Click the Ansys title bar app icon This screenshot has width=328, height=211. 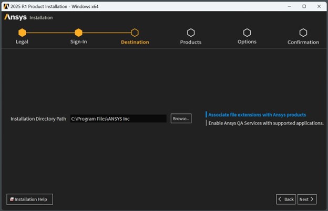(x=6, y=6)
